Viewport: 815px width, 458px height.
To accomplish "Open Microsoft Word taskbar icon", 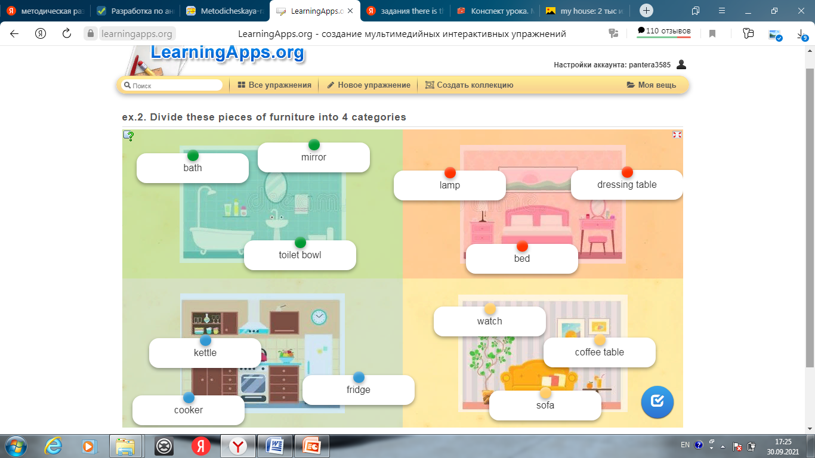I will (276, 446).
